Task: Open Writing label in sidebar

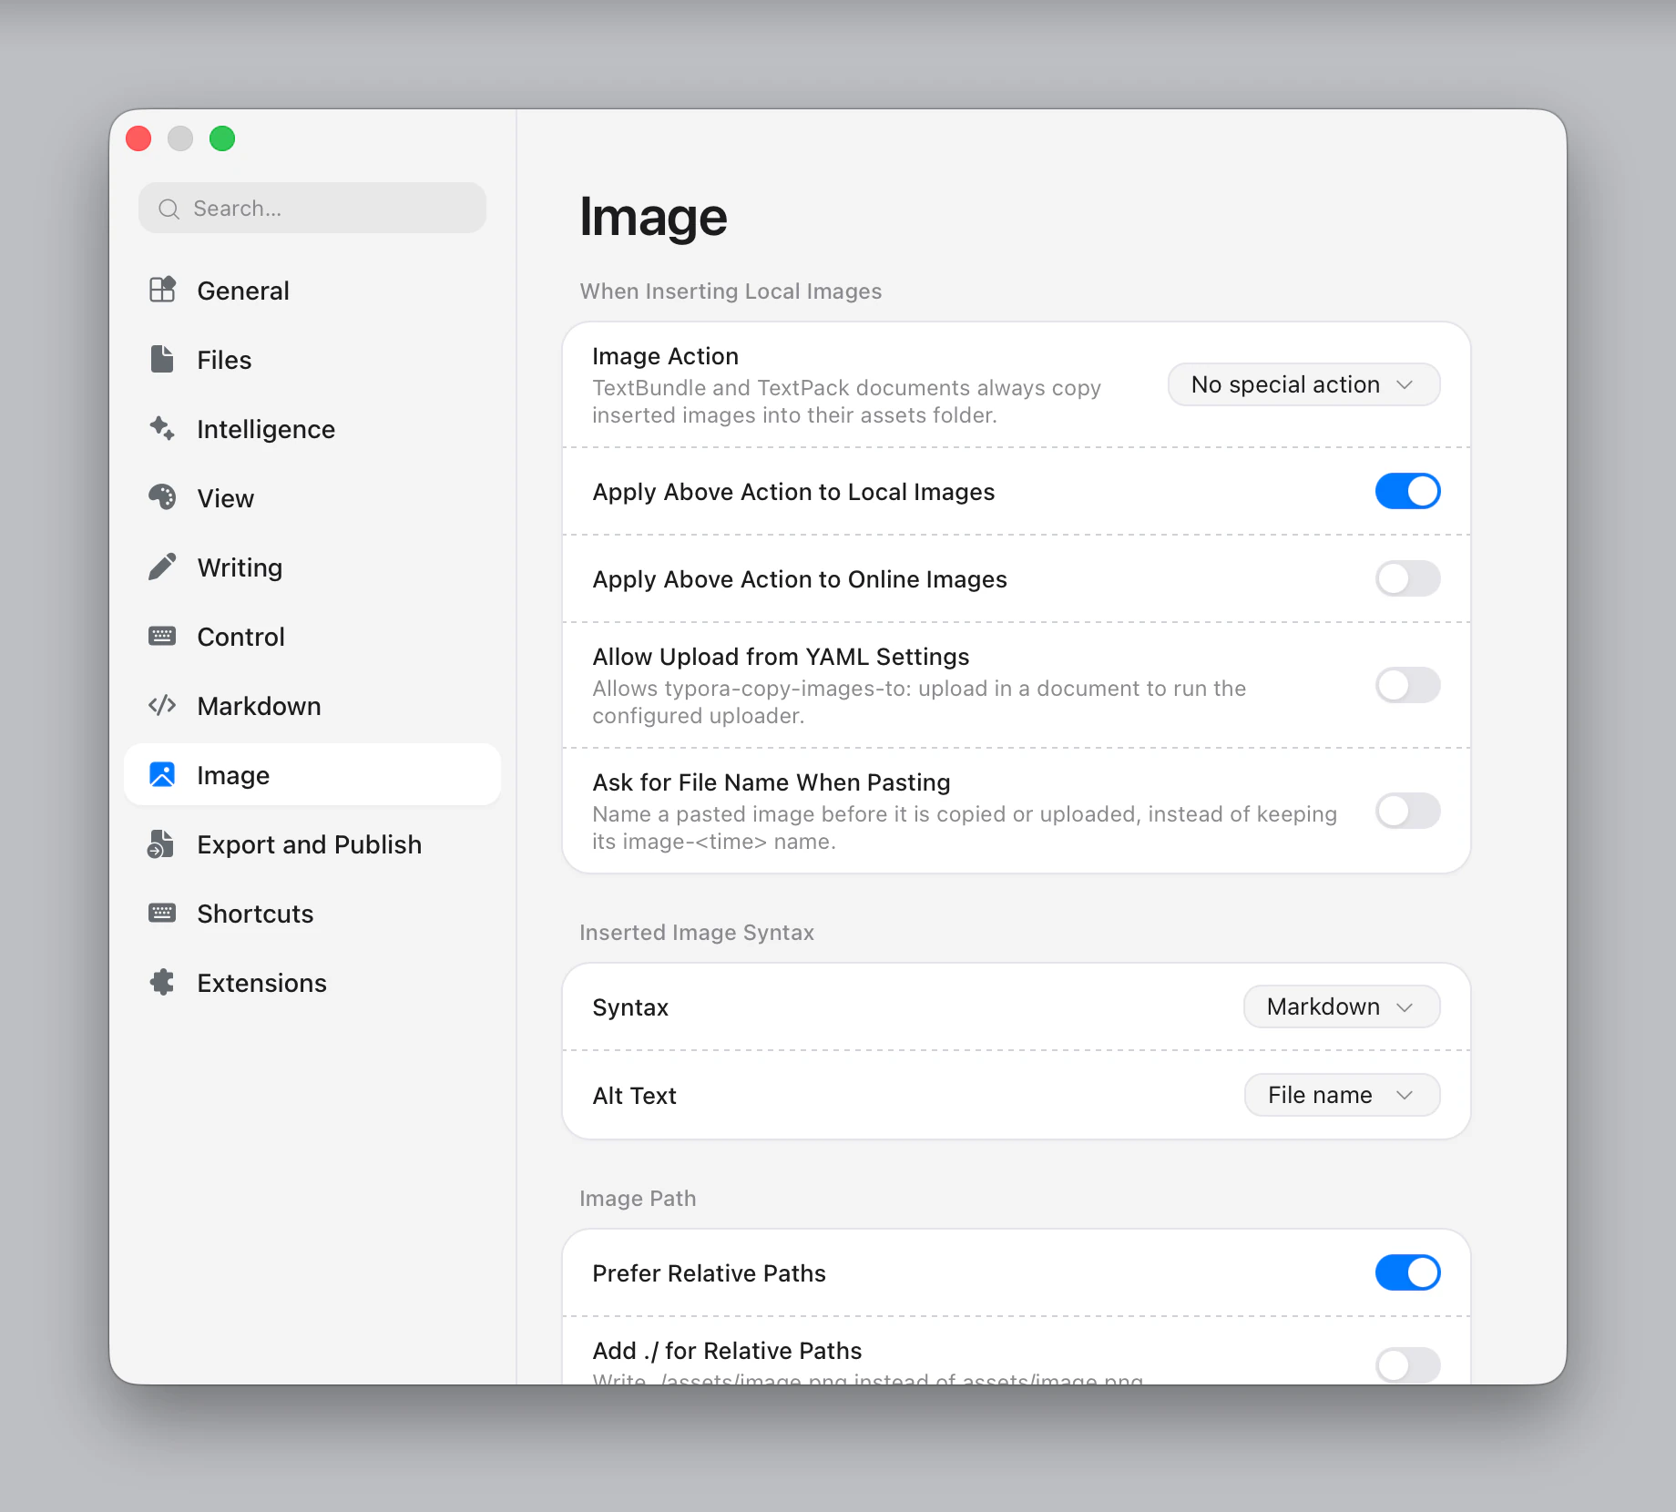Action: [x=240, y=567]
